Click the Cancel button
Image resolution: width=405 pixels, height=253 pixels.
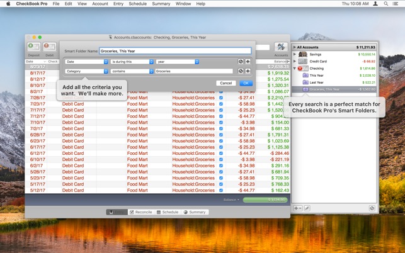225,83
